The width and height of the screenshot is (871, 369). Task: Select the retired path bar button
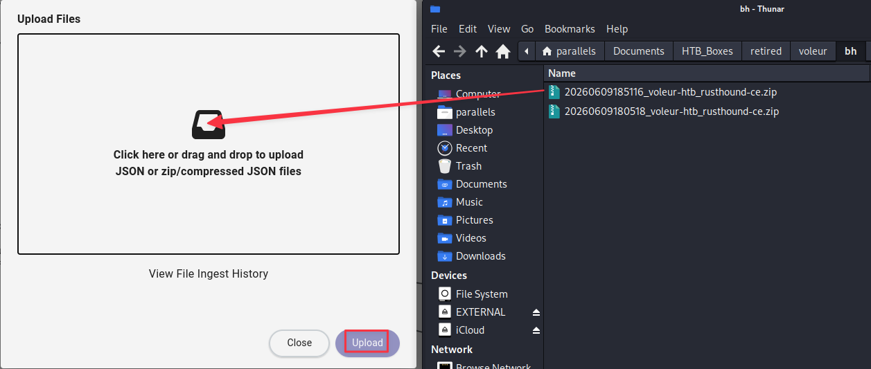tap(766, 51)
